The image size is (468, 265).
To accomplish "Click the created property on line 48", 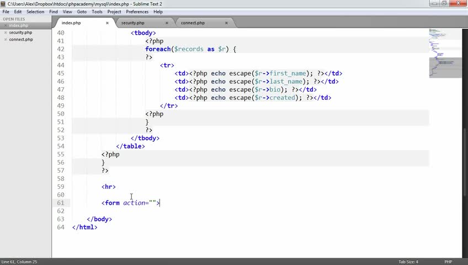I will coord(283,98).
